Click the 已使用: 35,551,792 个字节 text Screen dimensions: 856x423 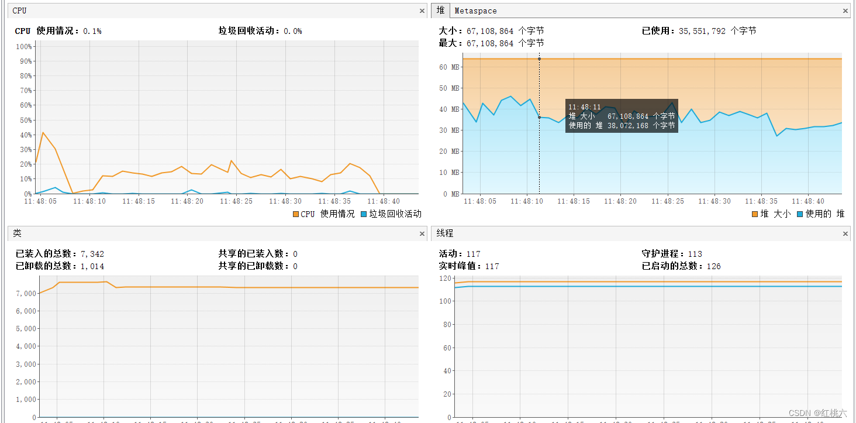[x=699, y=31]
